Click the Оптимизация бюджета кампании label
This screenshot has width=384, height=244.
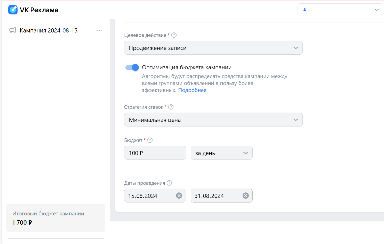pyautogui.click(x=187, y=68)
